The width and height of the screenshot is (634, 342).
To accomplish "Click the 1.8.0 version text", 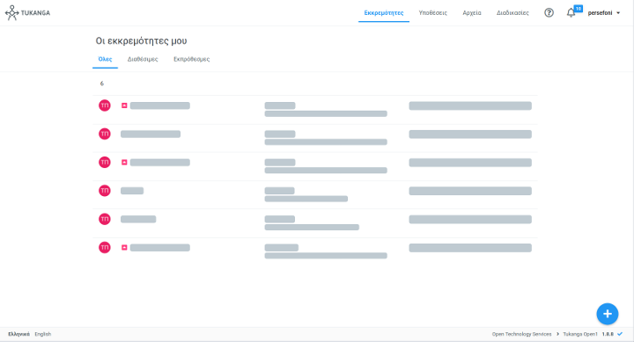I will [608, 334].
